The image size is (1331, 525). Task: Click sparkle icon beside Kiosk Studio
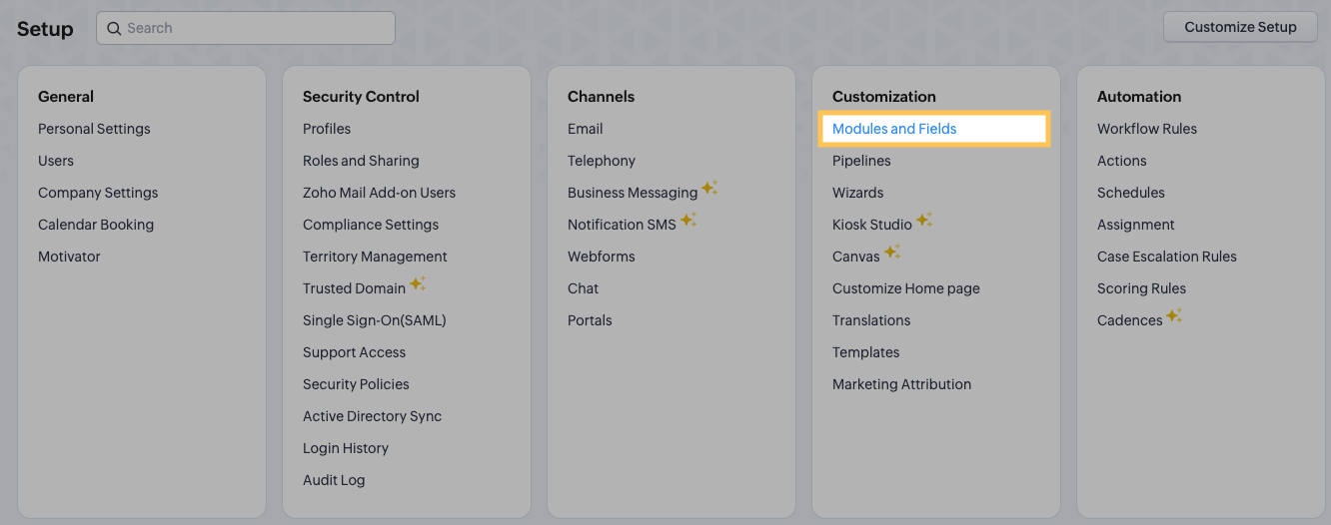point(924,220)
